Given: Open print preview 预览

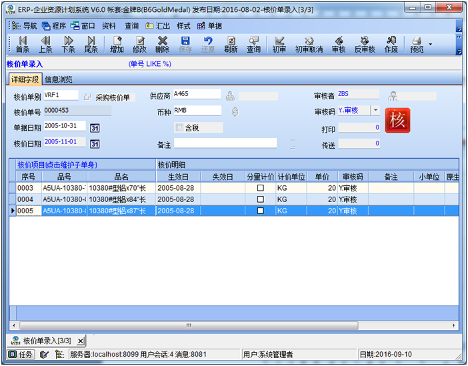Looking at the screenshot, I should coord(417,45).
